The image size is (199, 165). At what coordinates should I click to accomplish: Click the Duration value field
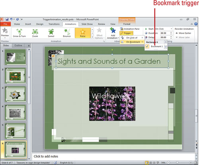click(x=165, y=33)
